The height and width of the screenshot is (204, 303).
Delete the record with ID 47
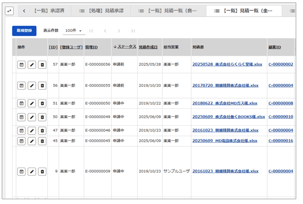click(42, 131)
